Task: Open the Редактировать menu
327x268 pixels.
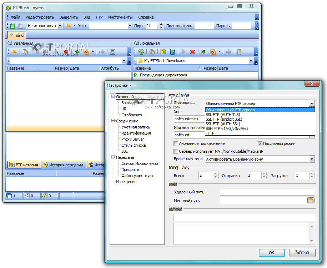Action: click(40, 17)
